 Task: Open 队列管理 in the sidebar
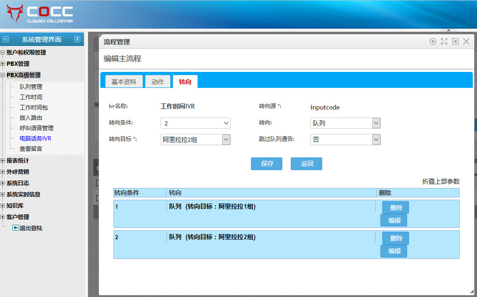31,87
